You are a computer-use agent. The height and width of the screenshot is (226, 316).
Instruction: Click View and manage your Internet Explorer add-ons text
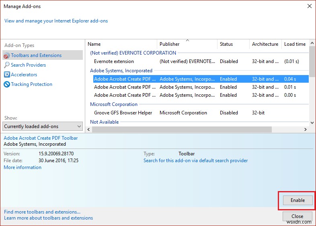(56, 21)
